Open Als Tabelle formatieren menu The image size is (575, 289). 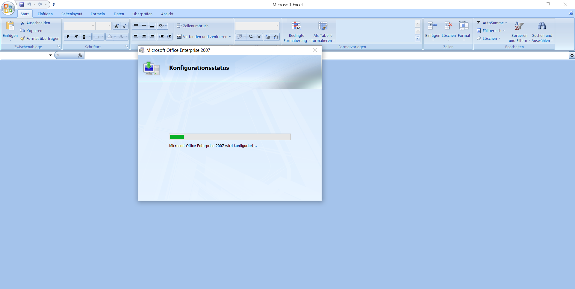[323, 31]
